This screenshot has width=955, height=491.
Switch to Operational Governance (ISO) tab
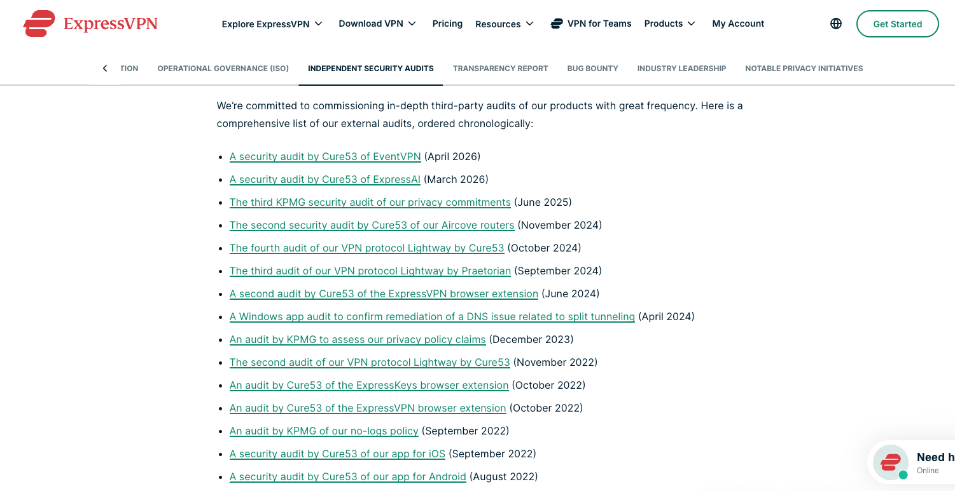point(223,69)
